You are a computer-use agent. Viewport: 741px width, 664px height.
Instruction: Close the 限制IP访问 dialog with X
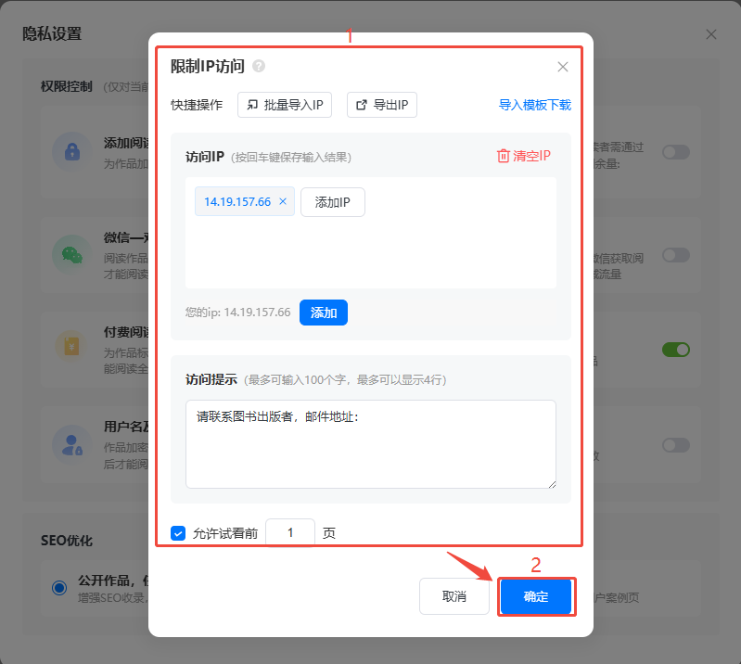coord(562,67)
